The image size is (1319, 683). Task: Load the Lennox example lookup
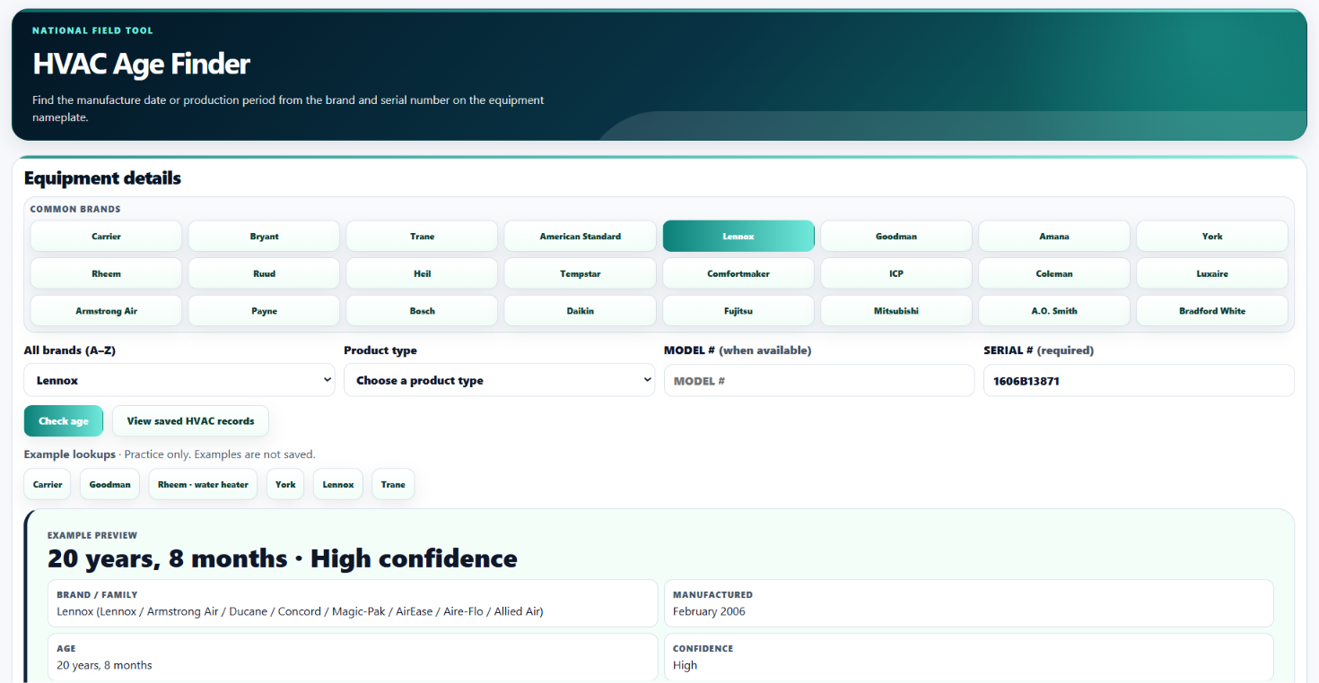coord(338,484)
